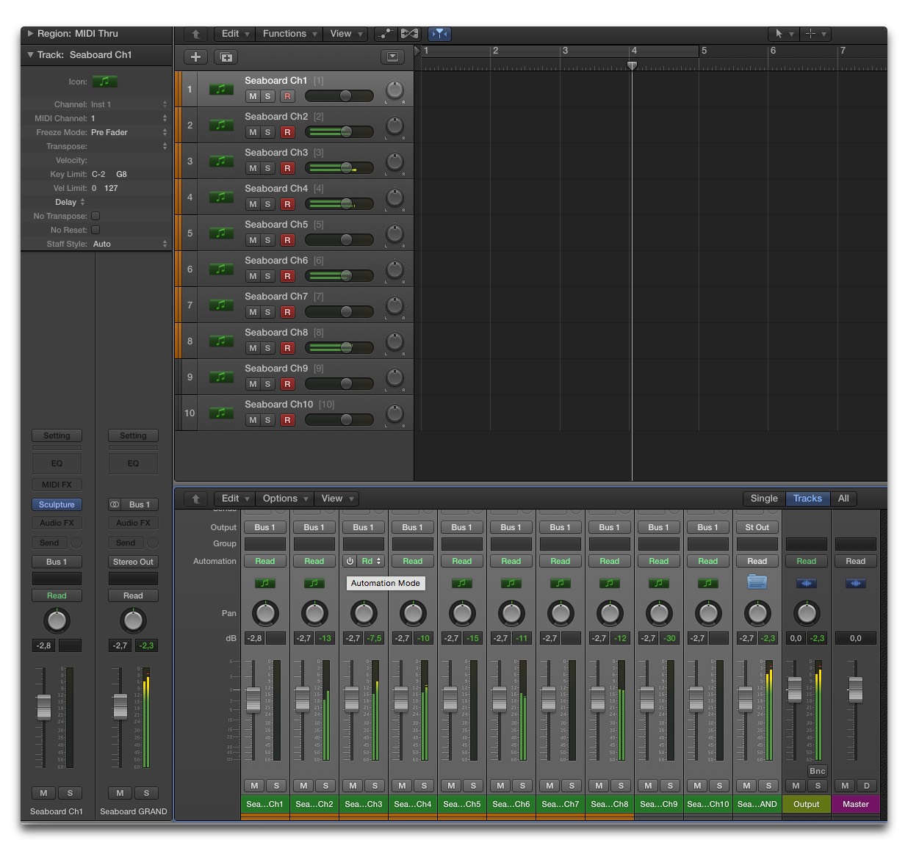Enable the No Transpose checkbox
Viewport: 908px width, 851px height.
96,216
